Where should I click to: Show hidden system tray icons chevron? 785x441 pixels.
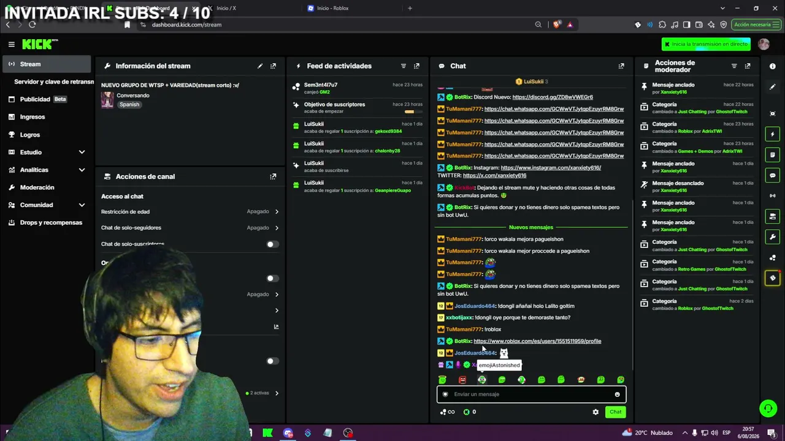685,433
